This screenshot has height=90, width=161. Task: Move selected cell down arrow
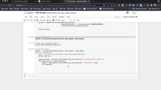tap(44, 20)
